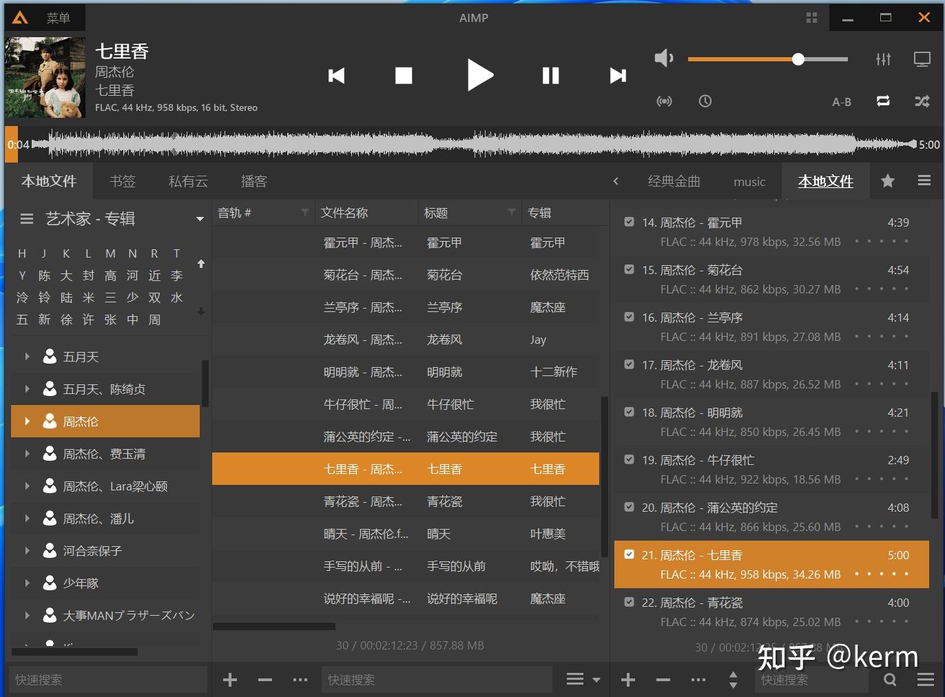This screenshot has width=945, height=697.
Task: Open the 音轨 # column filter dropdown
Action: coord(305,213)
